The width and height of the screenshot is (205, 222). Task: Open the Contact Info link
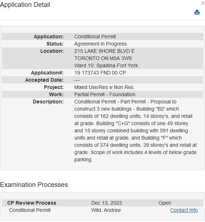[184, 210]
